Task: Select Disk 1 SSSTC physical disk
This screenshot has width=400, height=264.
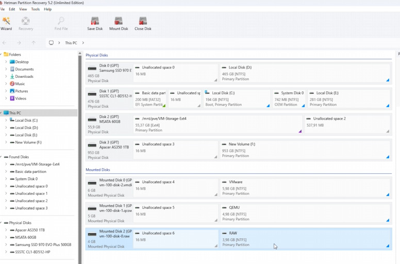Action: 109,98
